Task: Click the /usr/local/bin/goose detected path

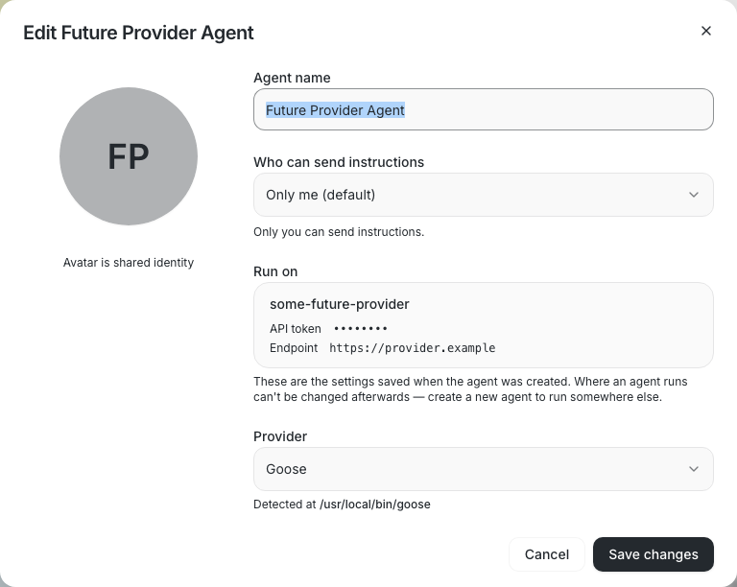Action: point(375,505)
